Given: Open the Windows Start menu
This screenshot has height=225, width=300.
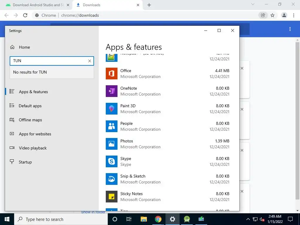Looking at the screenshot, I should click(x=7, y=219).
